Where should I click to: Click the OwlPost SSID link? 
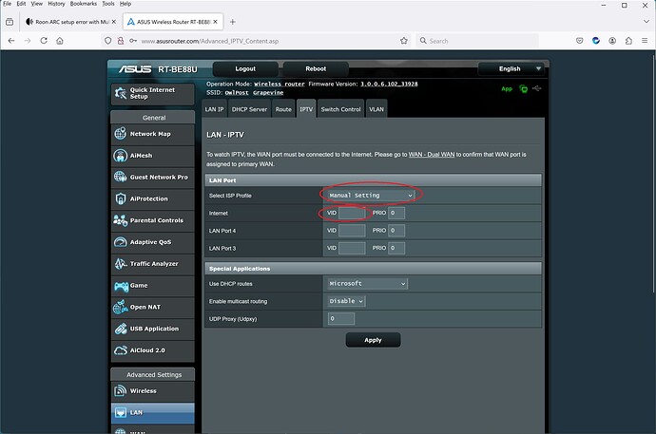(237, 93)
